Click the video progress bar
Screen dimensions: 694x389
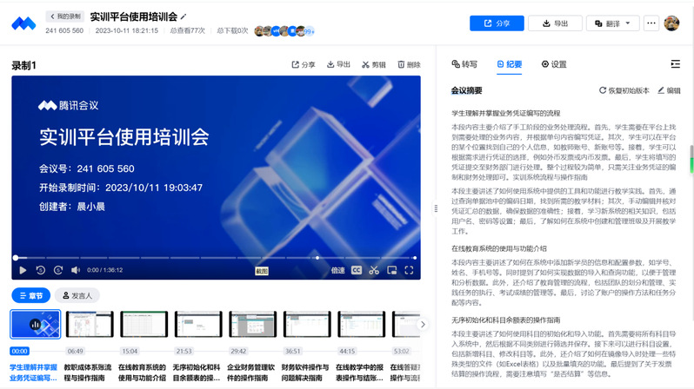coord(174,258)
